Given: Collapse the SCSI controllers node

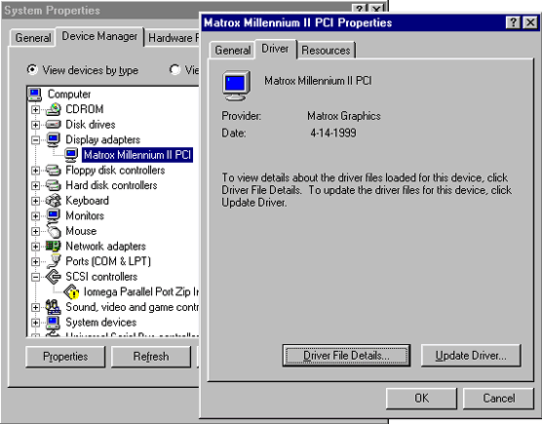Looking at the screenshot, I should pyautogui.click(x=35, y=277).
